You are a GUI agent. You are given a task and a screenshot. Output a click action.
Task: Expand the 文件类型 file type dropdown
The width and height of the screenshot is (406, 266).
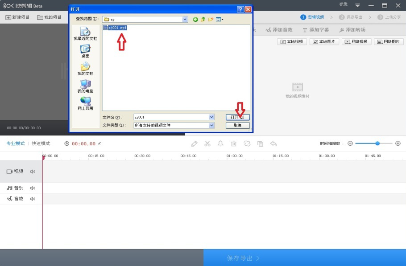(211, 125)
